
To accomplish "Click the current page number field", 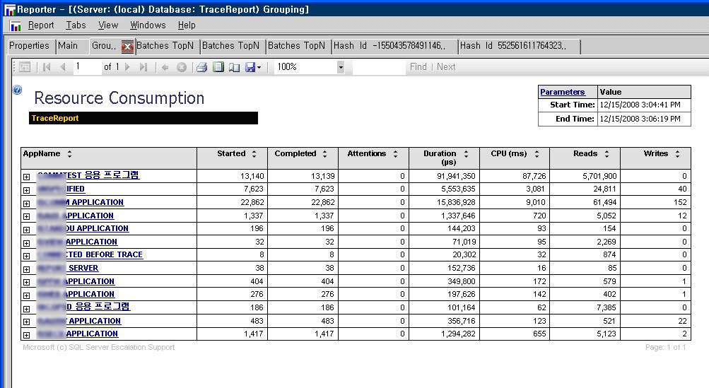I will pos(87,67).
